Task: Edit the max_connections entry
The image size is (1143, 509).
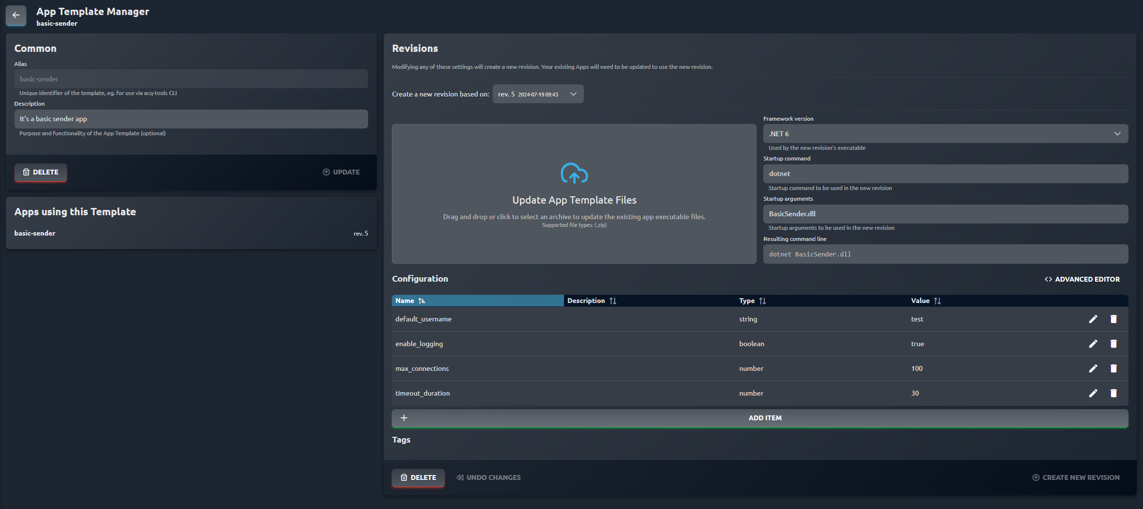Action: 1093,368
